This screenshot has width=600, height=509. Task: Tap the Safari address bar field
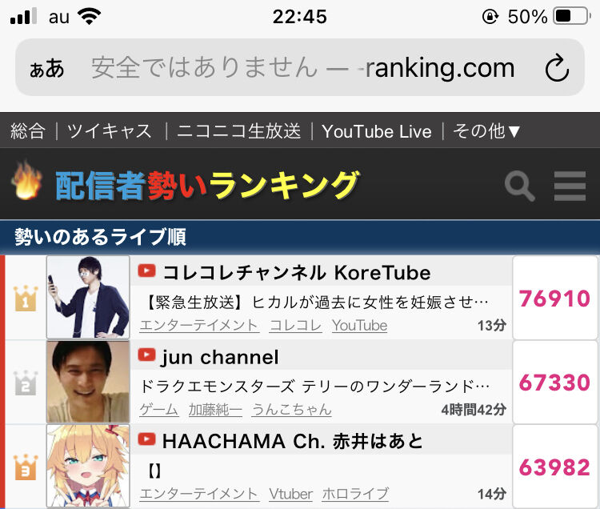(300, 67)
